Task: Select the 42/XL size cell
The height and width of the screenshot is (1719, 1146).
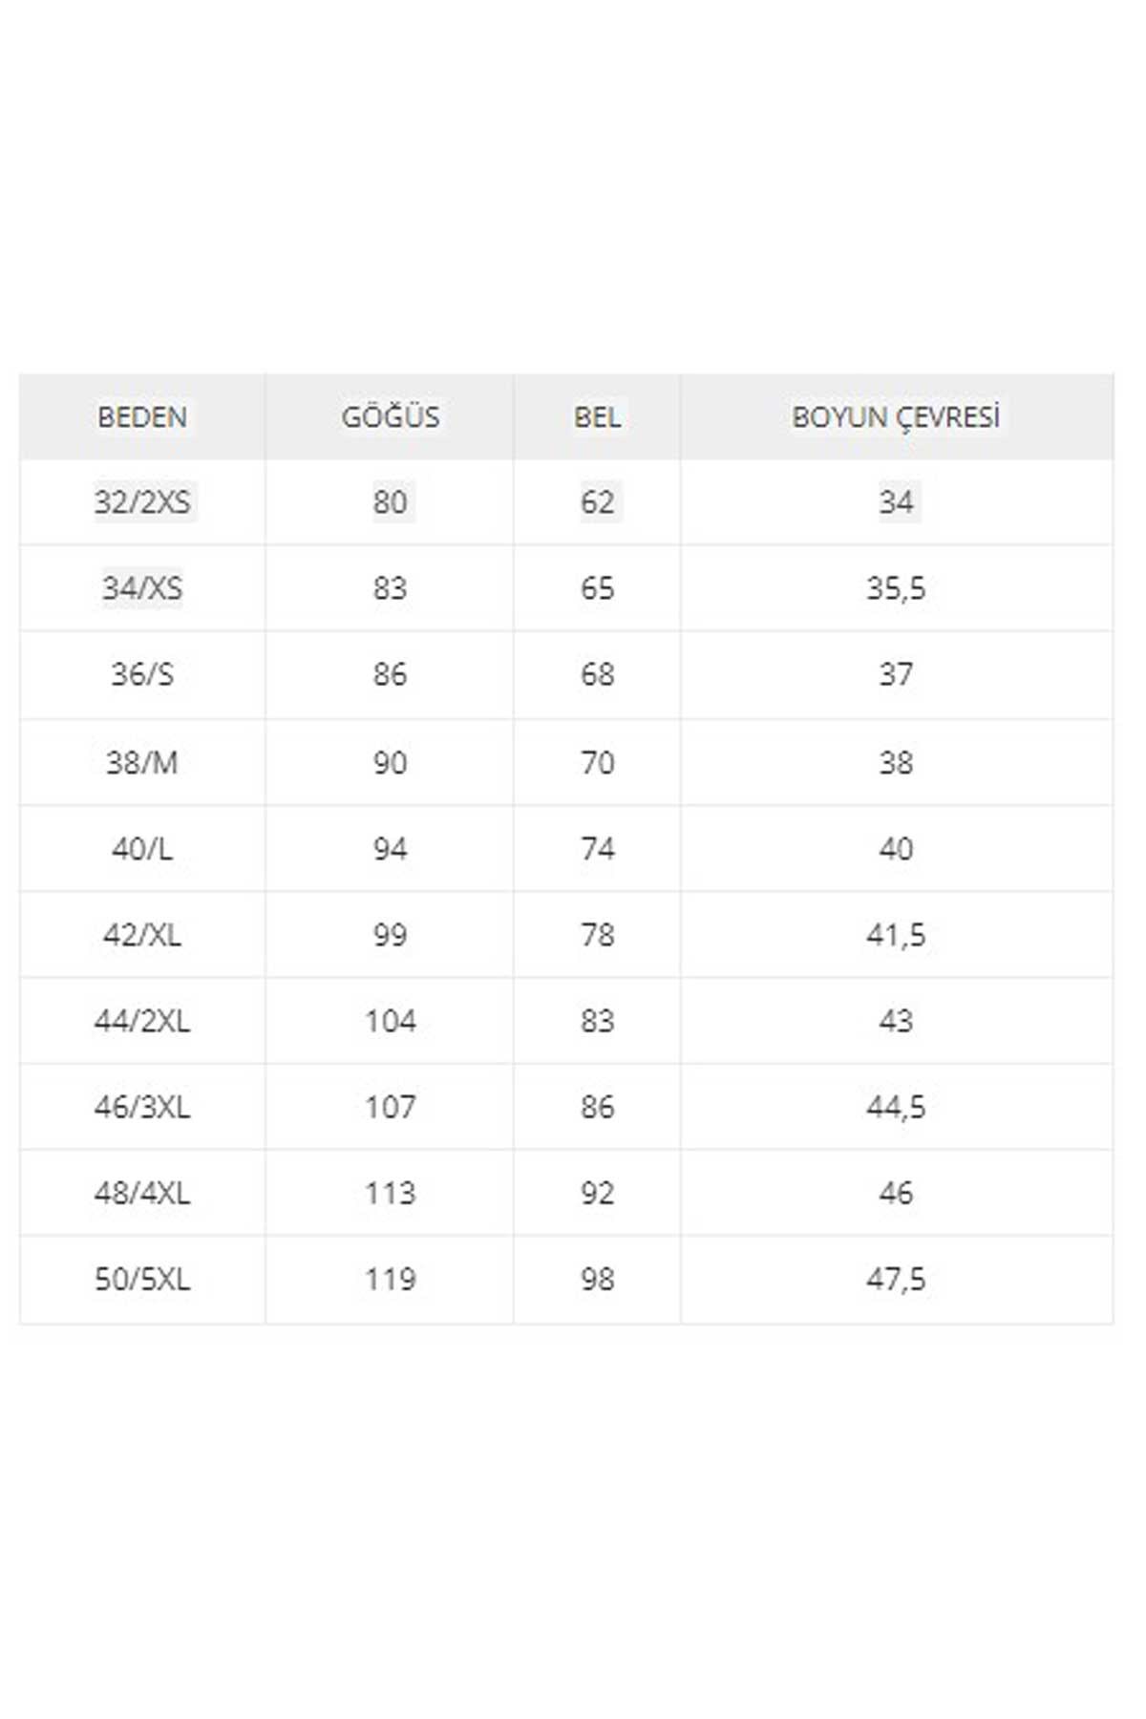Action: 142,935
